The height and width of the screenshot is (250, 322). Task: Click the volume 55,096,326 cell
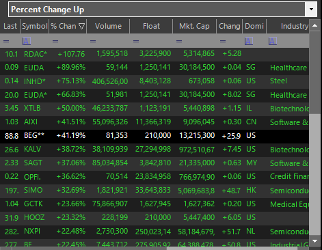110,122
